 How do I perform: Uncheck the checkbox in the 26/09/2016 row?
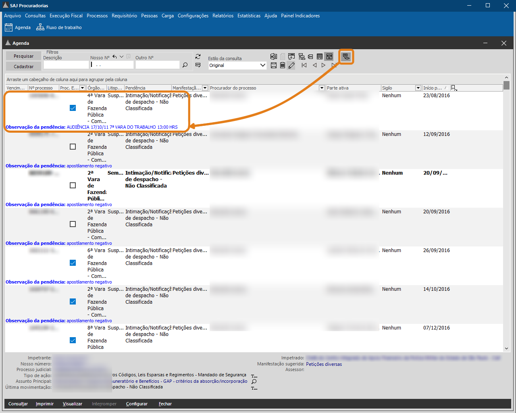pyautogui.click(x=73, y=263)
